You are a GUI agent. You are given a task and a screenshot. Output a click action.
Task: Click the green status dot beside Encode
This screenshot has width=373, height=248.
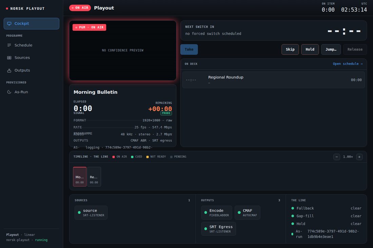point(205,212)
